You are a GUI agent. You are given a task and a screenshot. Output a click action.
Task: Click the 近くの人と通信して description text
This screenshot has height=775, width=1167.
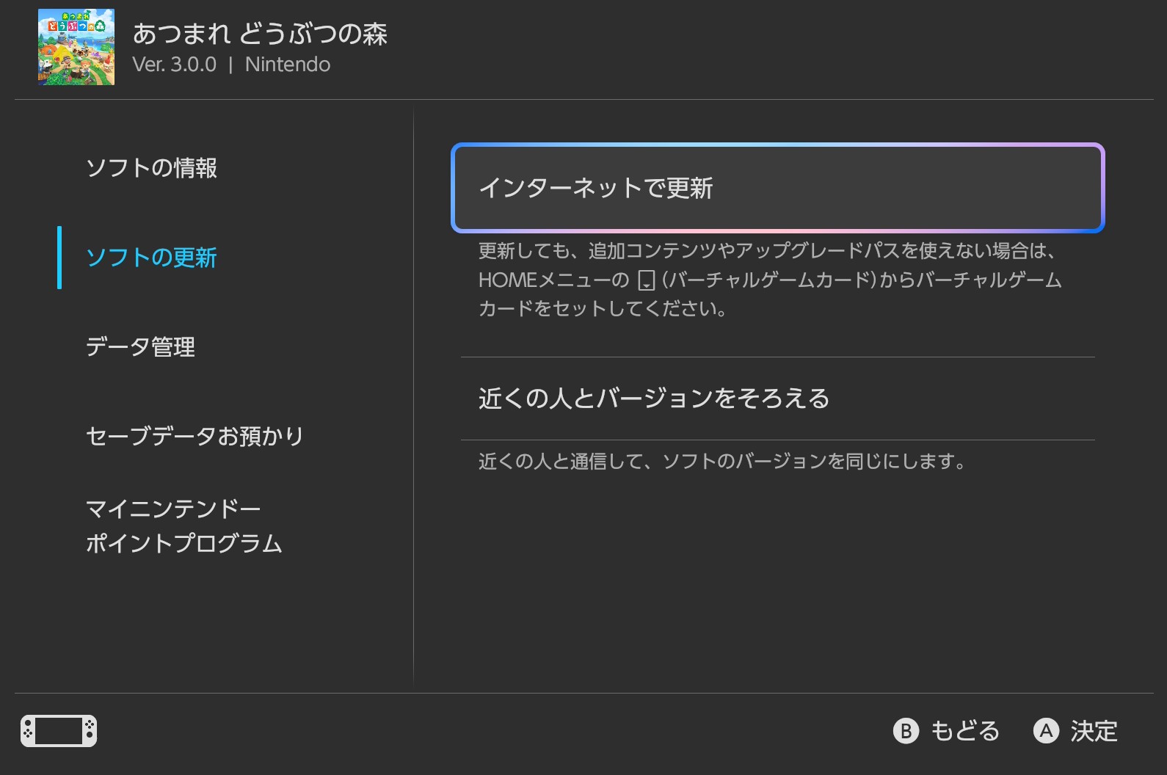pyautogui.click(x=721, y=461)
